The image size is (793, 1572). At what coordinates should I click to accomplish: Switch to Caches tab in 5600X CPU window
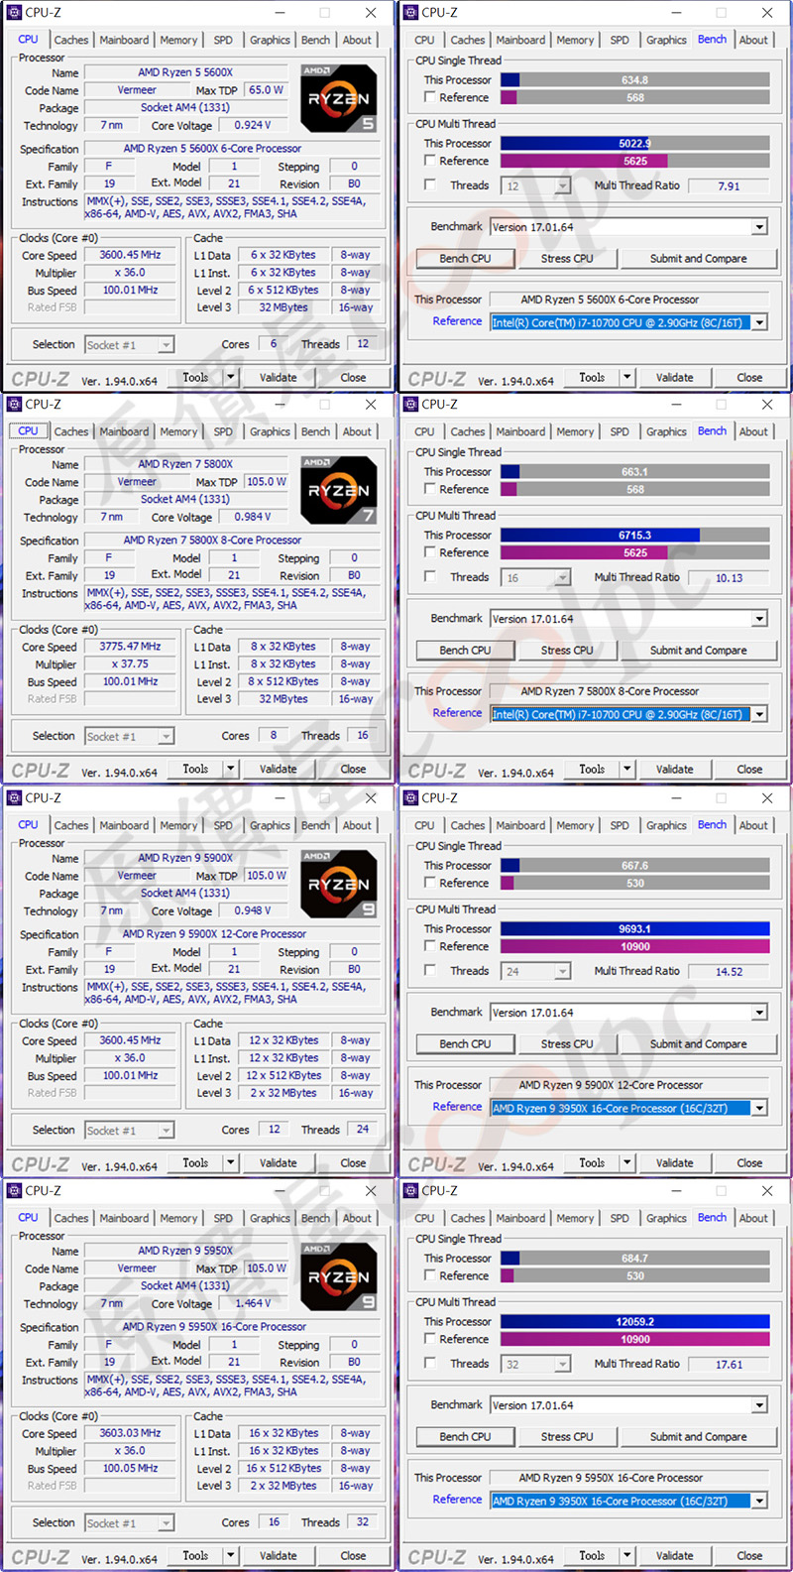(71, 41)
